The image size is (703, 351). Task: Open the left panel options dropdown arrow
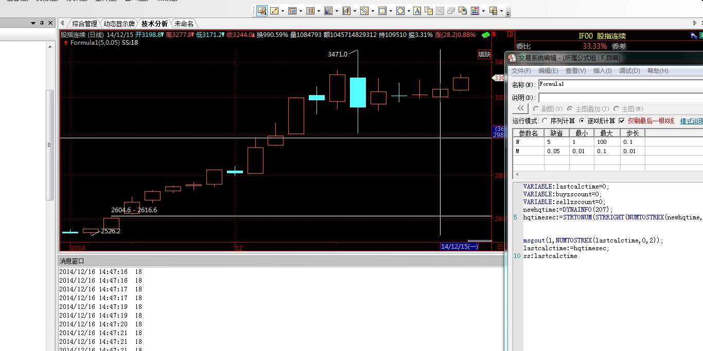(x=33, y=23)
